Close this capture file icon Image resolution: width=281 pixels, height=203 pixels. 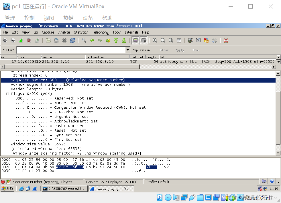tap(64, 40)
